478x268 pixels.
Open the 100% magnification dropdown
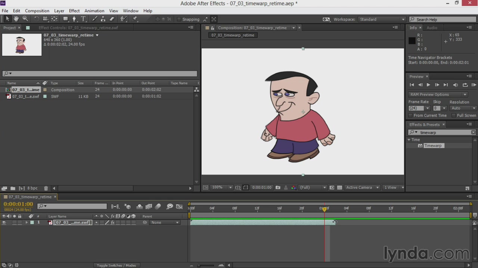[222, 188]
